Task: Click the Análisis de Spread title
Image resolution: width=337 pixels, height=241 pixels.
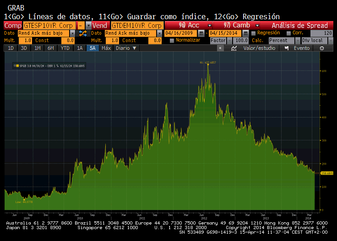Action: pyautogui.click(x=299, y=26)
